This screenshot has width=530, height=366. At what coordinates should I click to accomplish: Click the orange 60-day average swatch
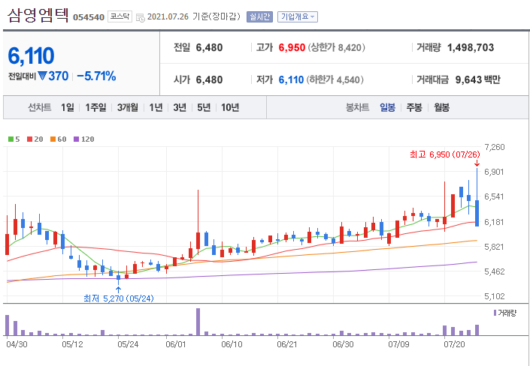coord(53,139)
